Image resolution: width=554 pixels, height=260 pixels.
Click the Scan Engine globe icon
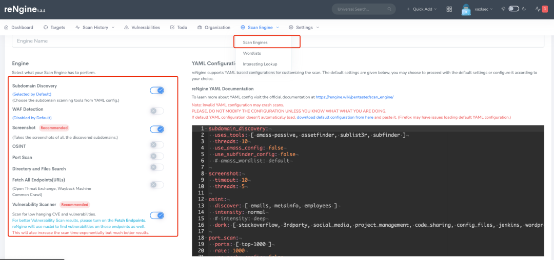[243, 28]
